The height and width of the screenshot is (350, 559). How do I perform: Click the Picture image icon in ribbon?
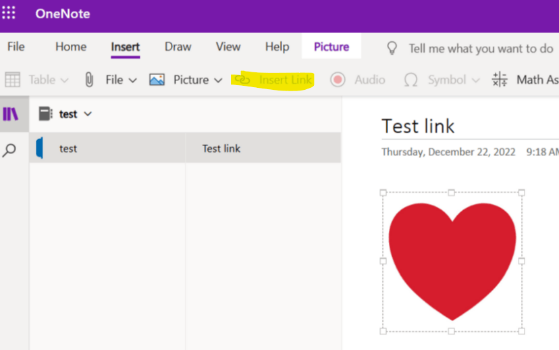coord(157,80)
